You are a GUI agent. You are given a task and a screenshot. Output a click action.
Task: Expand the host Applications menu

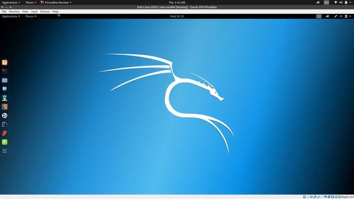pos(11,2)
